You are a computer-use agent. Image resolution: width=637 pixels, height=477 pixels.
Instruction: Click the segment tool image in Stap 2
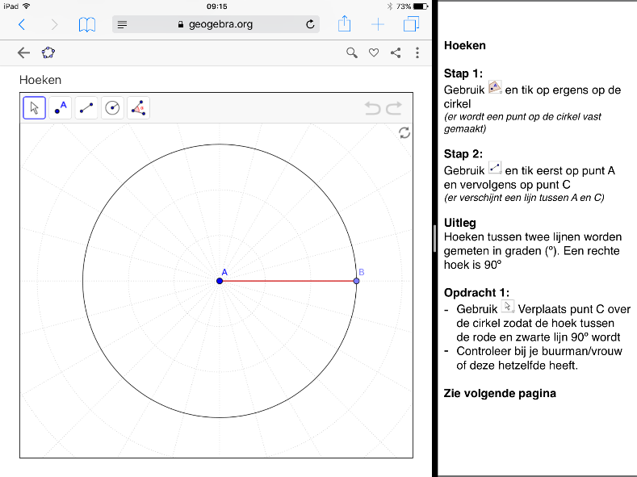tap(495, 167)
